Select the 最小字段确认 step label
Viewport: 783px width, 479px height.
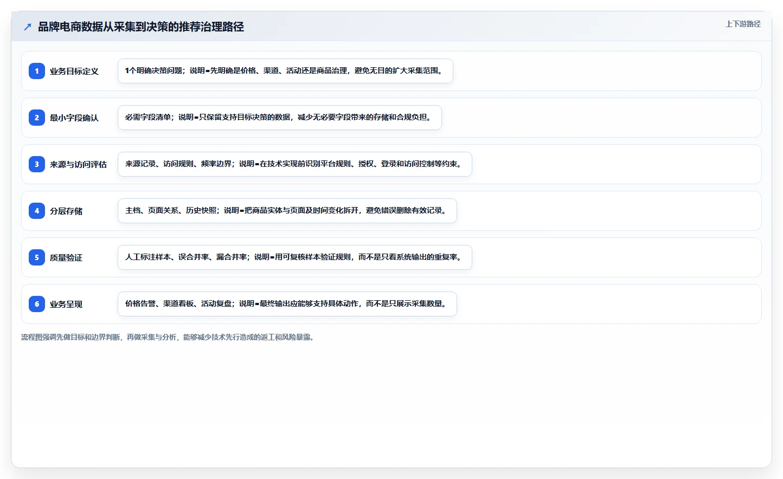74,118
